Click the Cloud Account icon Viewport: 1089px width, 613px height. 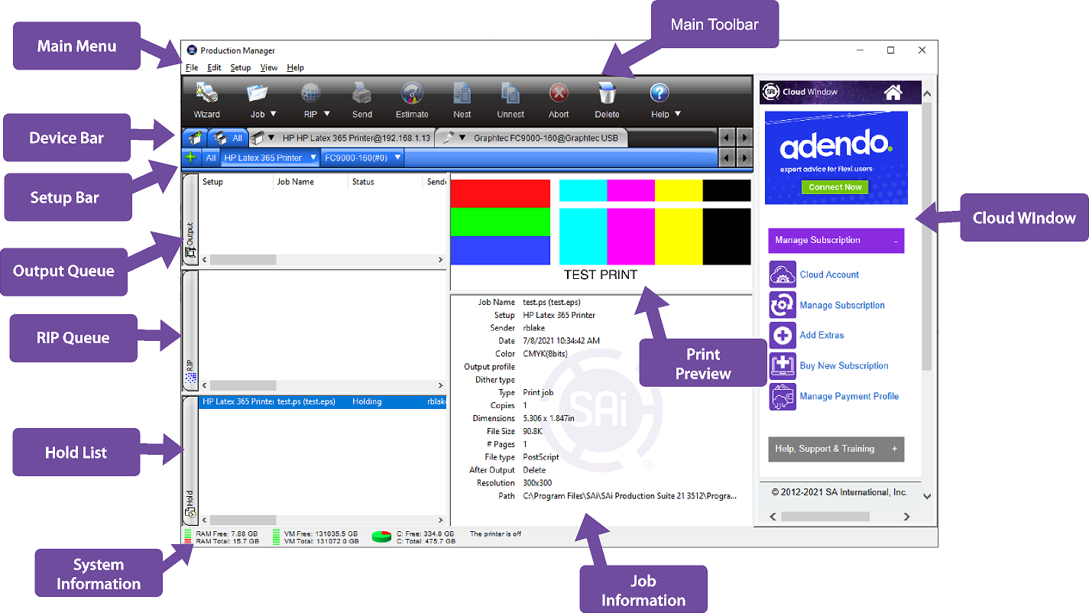[783, 274]
